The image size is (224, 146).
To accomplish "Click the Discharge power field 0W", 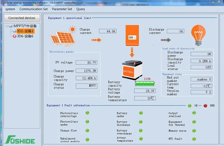I will pos(201,54).
